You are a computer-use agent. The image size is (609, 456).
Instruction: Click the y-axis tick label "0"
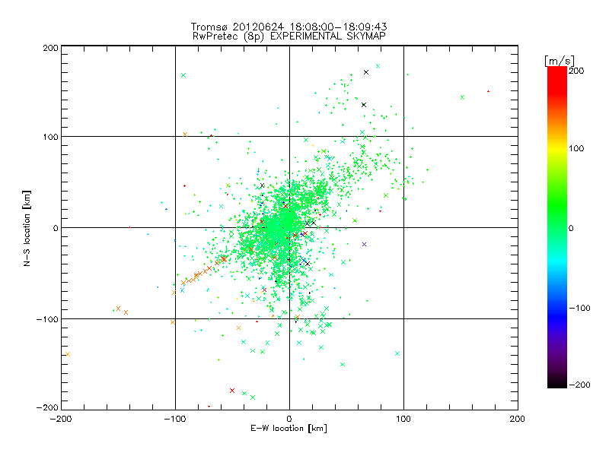tap(56, 228)
